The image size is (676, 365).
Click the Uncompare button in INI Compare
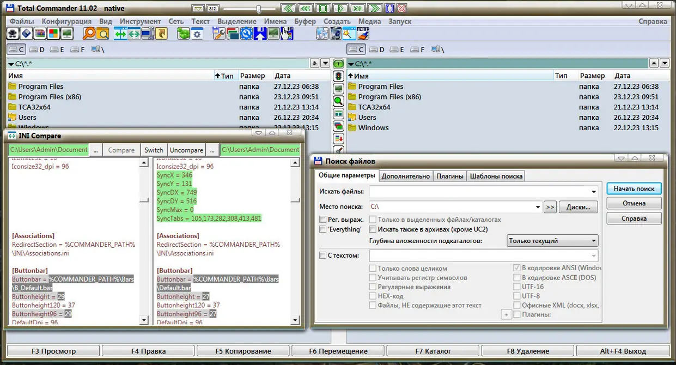[186, 150]
